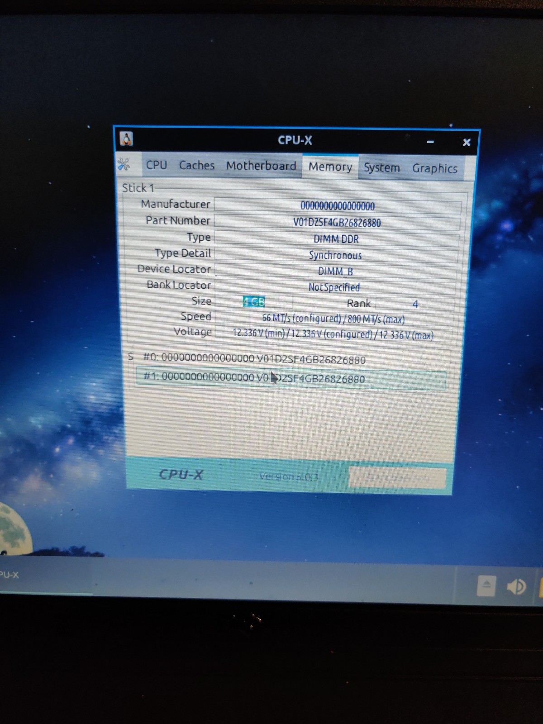
Task: Switch to the CPU tab
Action: pos(157,165)
